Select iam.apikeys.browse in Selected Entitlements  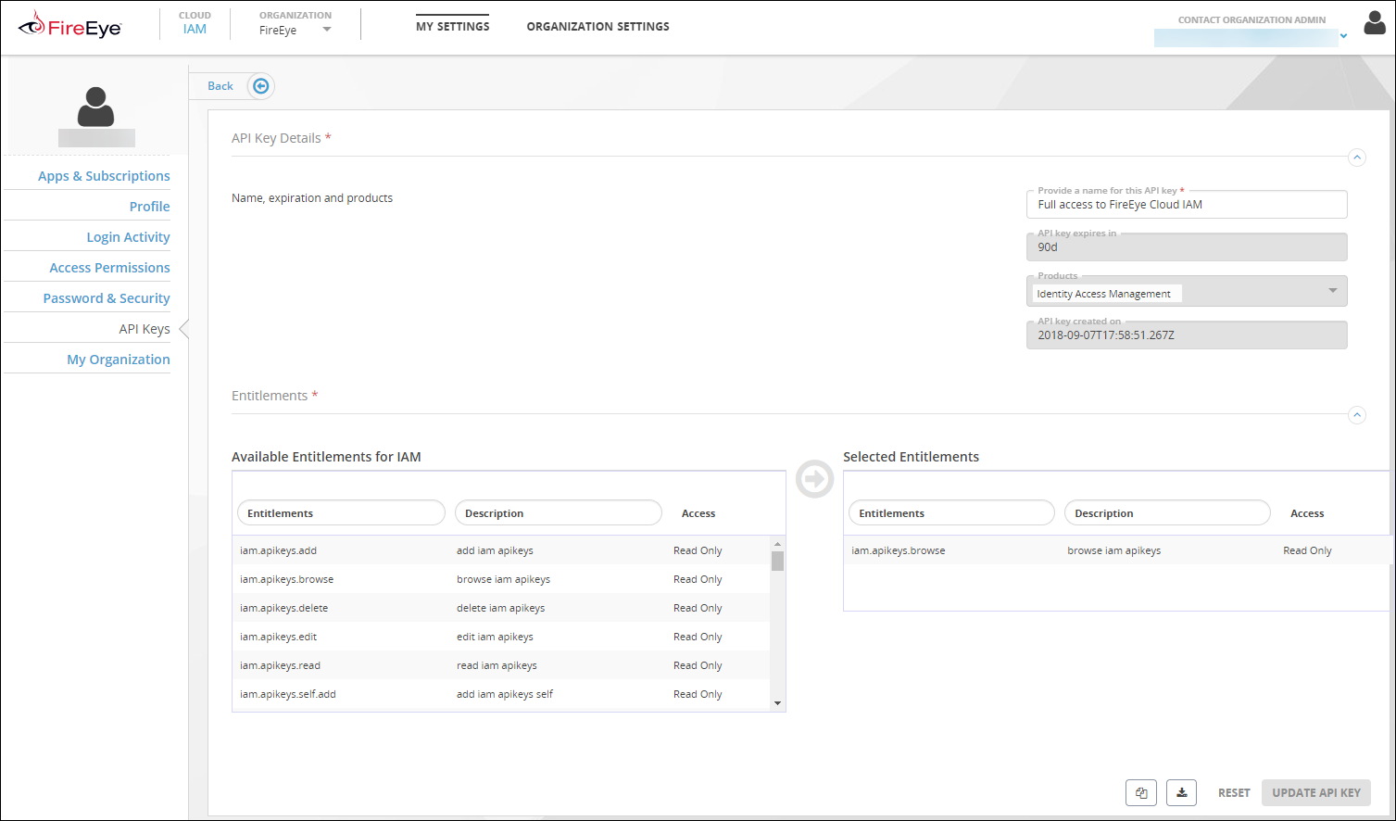click(1117, 550)
